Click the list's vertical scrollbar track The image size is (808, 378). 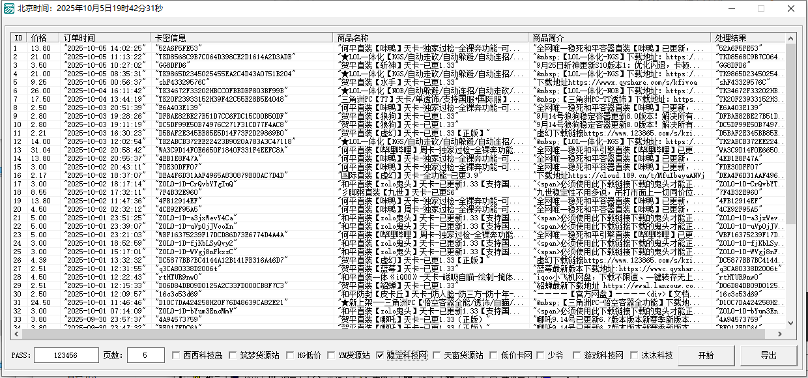click(x=791, y=274)
